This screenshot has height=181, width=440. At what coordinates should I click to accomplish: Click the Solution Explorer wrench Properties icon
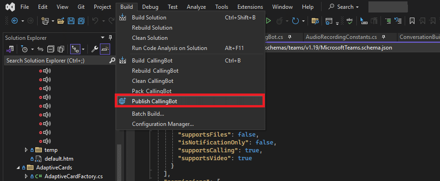95,50
